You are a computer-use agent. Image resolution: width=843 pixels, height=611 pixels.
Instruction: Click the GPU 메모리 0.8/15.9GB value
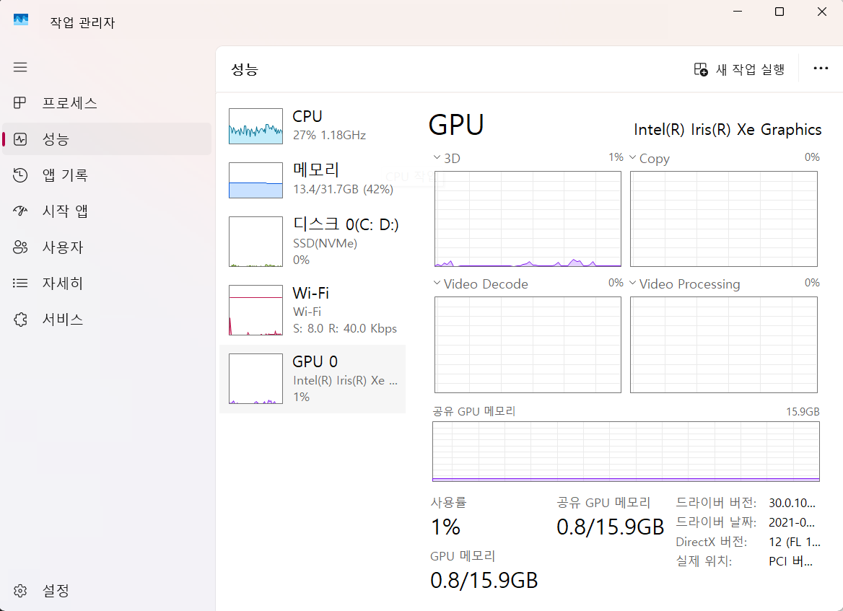pos(484,581)
